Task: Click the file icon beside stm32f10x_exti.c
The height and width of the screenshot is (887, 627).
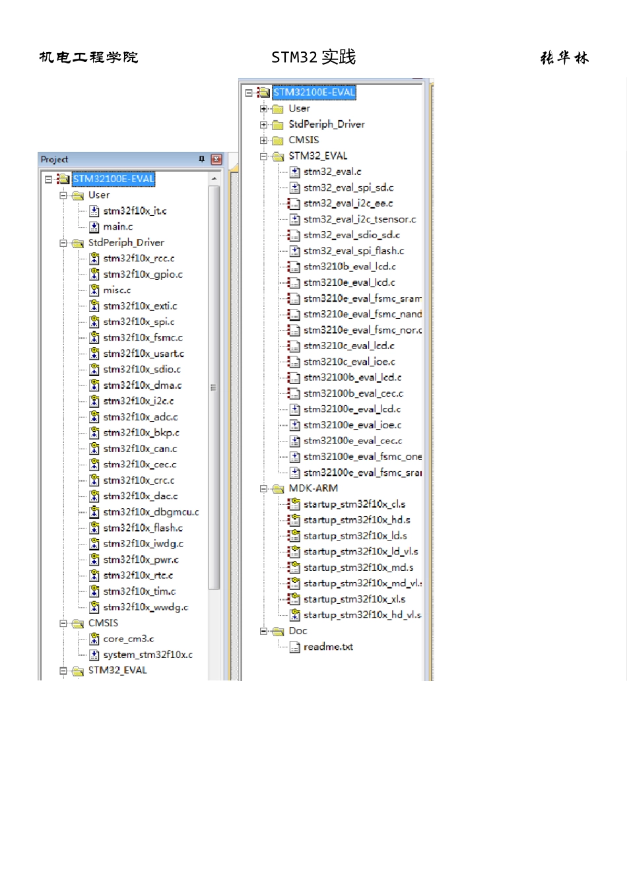Action: point(94,306)
